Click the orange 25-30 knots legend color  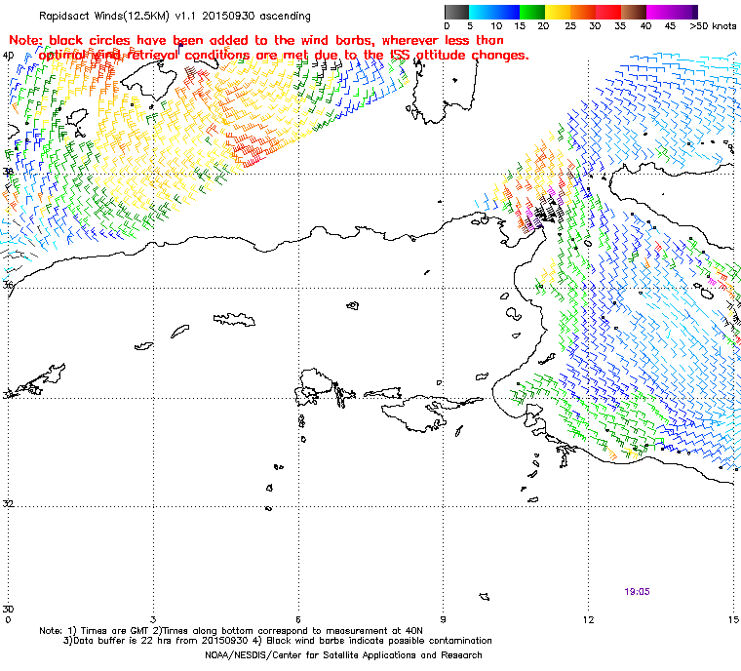pos(583,12)
